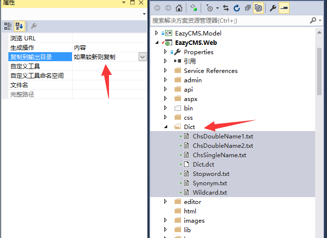This screenshot has height=238, width=327.
Task: Toggle Categorized view in the Properties panel
Action: [8, 26]
